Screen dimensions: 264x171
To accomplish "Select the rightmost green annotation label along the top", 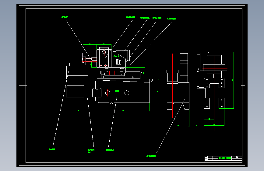I will point(172,19).
